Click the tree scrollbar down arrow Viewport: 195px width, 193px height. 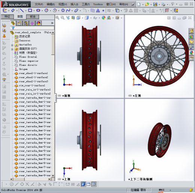[x=53, y=175]
